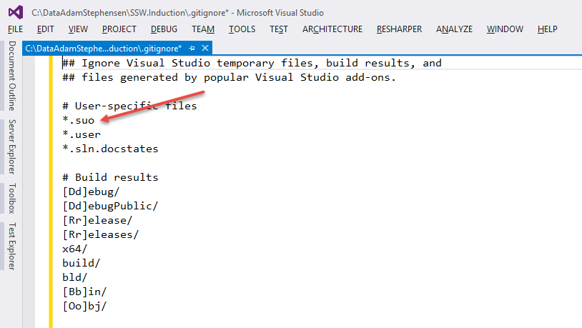Screen dimensions: 582x328
Task: Expand the Toolbox side panel
Action: 11,199
